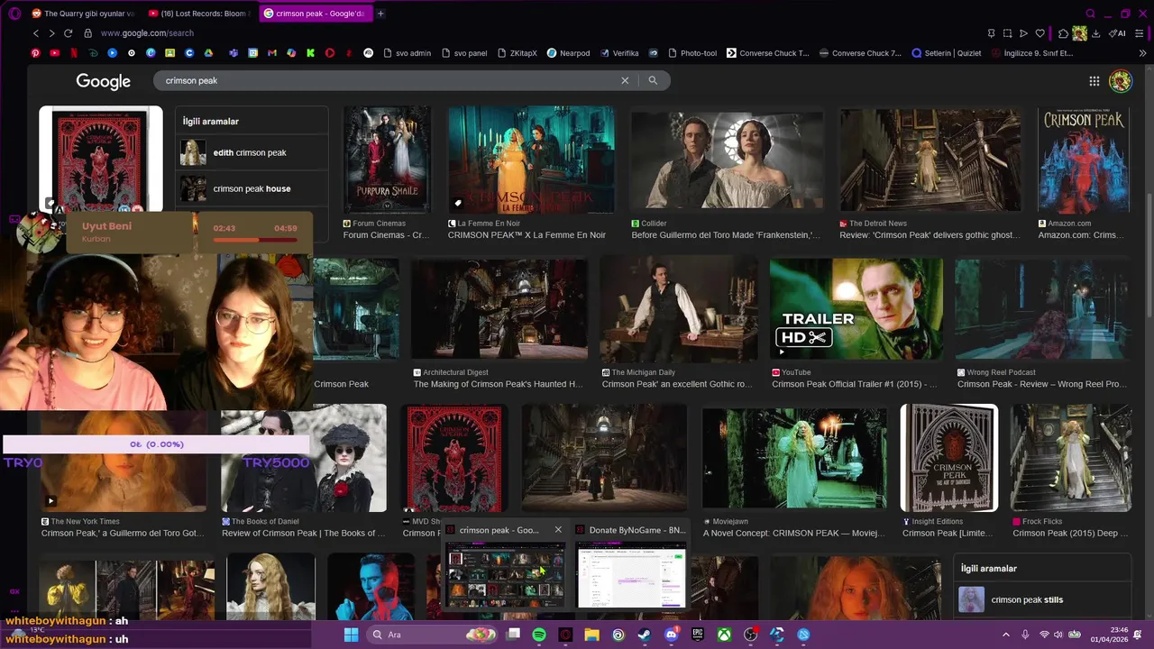Open the Insight Editions book image
Image resolution: width=1154 pixels, height=649 pixels.
click(x=949, y=457)
